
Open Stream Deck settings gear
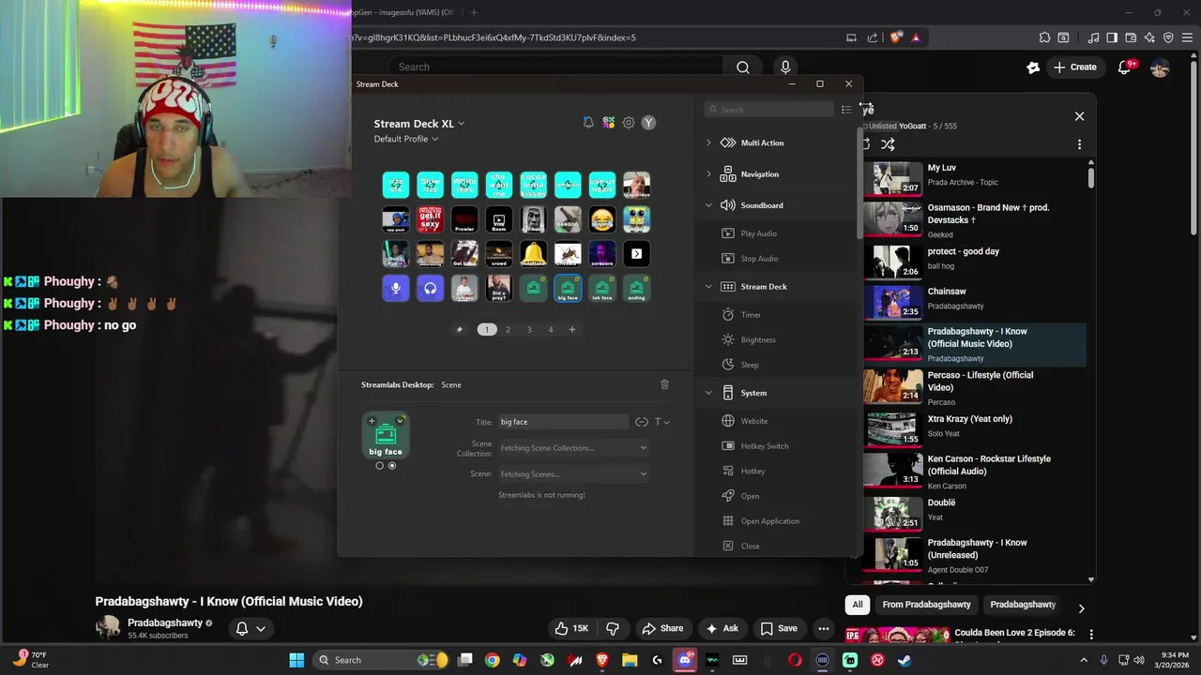[629, 123]
